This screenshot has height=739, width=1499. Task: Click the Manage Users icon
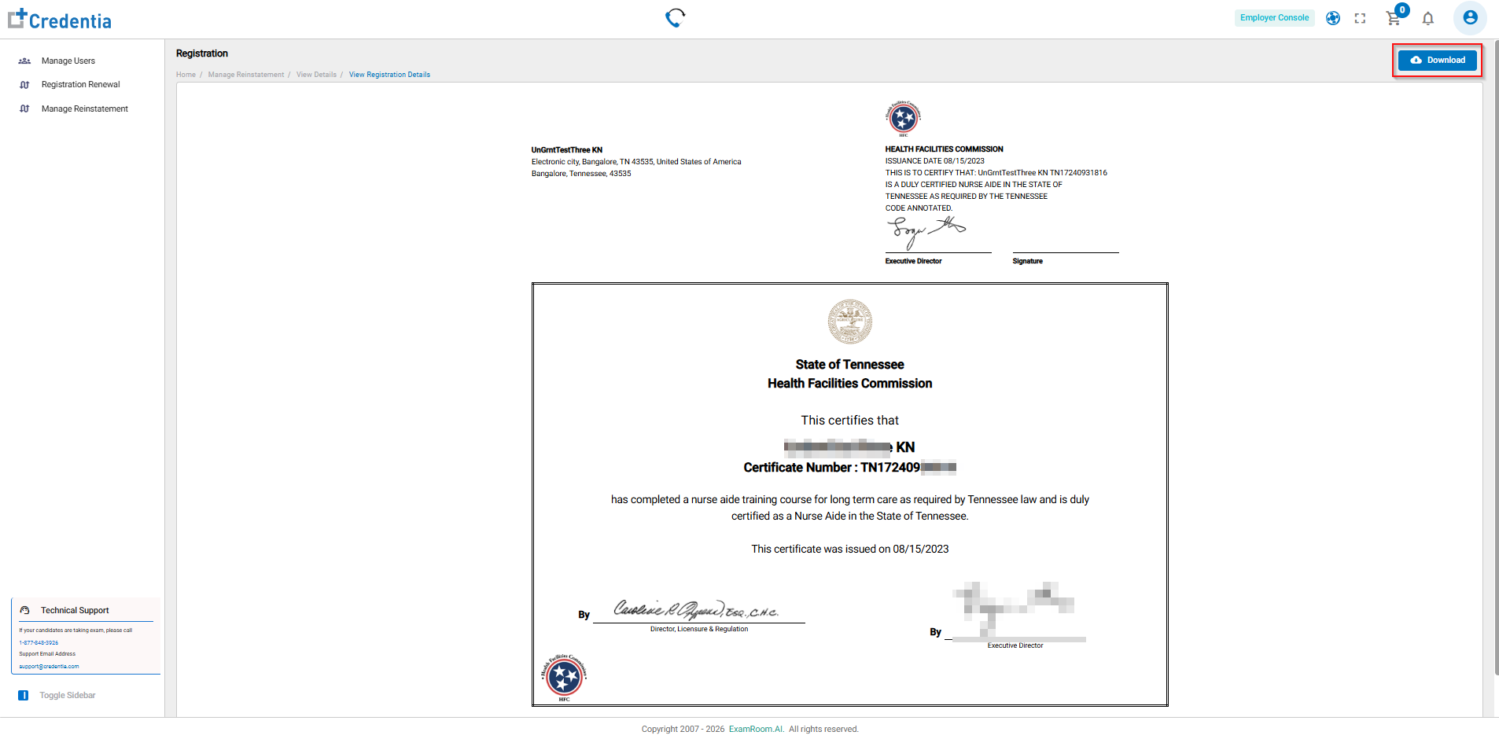coord(24,61)
